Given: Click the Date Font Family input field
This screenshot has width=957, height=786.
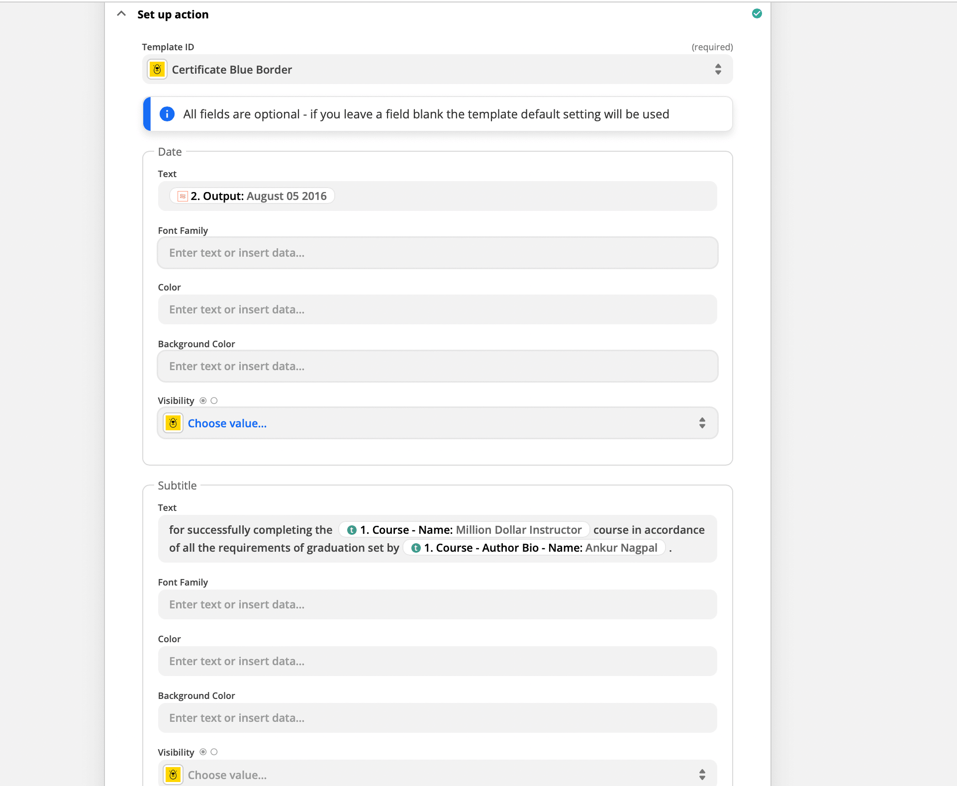Looking at the screenshot, I should pos(437,253).
